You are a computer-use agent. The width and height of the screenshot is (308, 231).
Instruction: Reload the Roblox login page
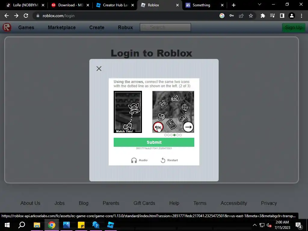tap(26, 16)
